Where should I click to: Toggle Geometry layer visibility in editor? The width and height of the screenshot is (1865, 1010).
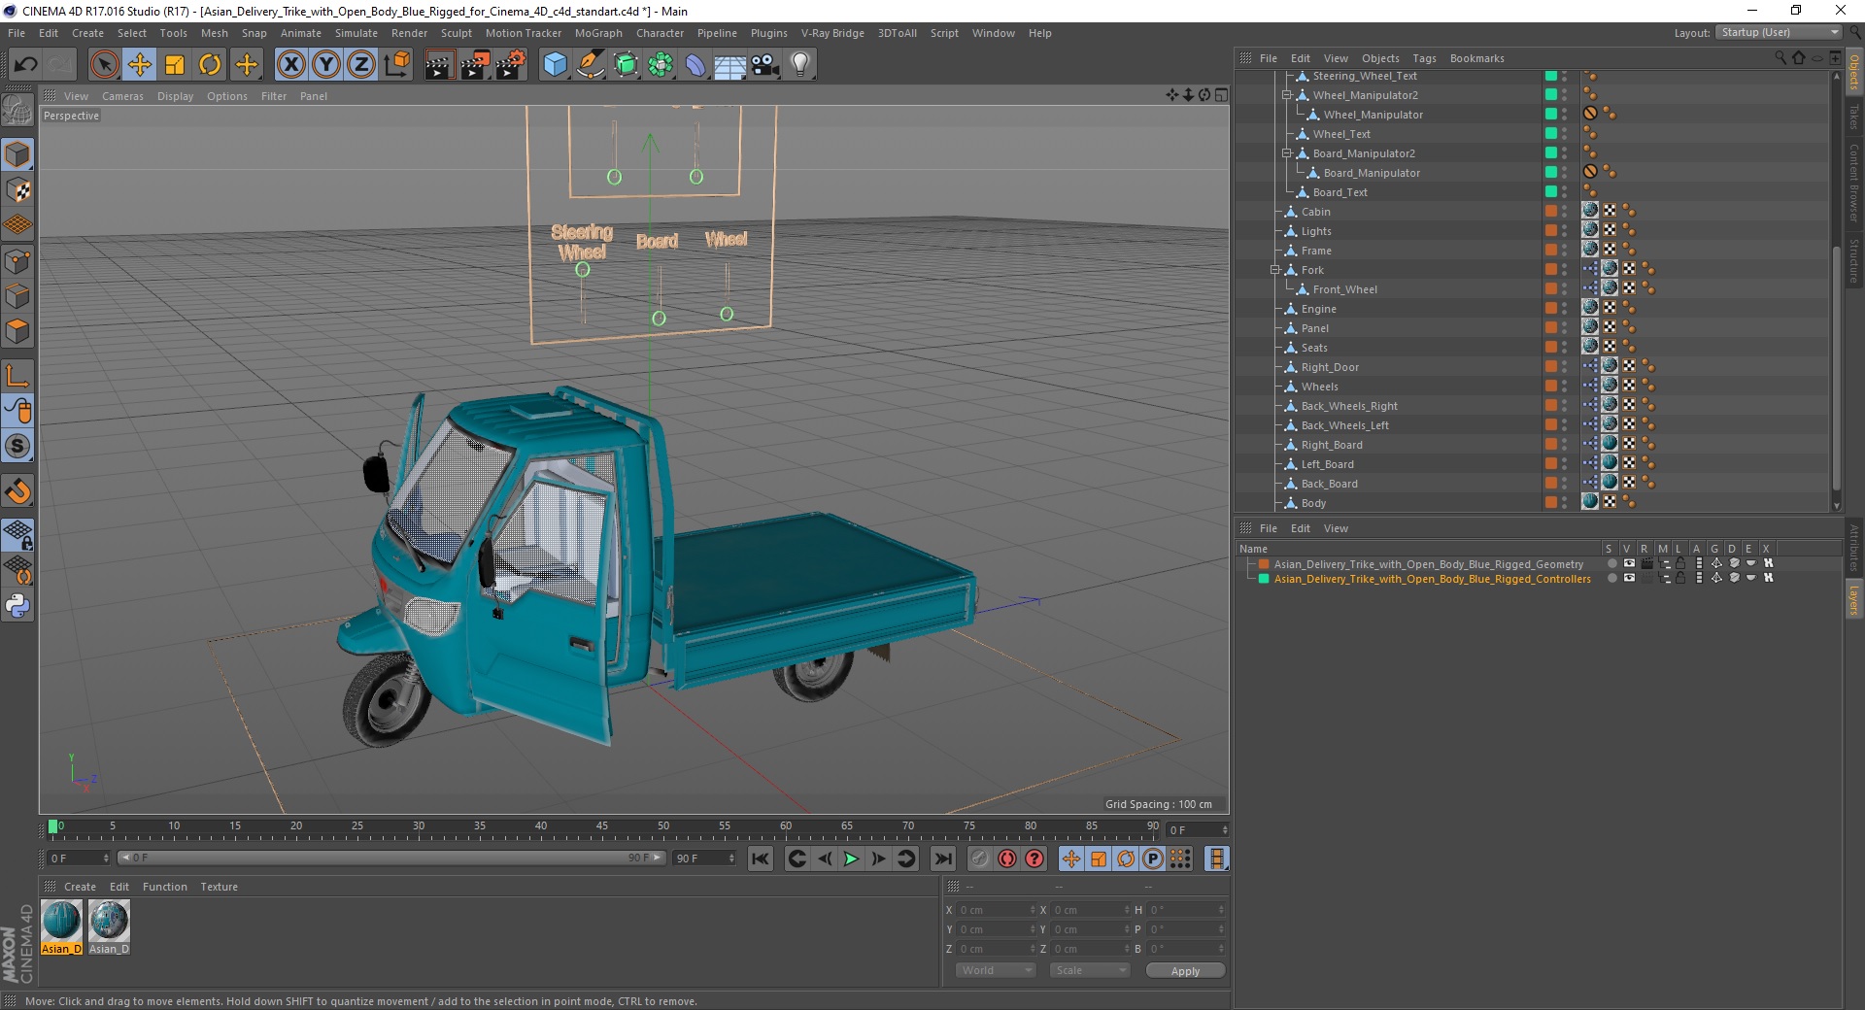[1629, 563]
